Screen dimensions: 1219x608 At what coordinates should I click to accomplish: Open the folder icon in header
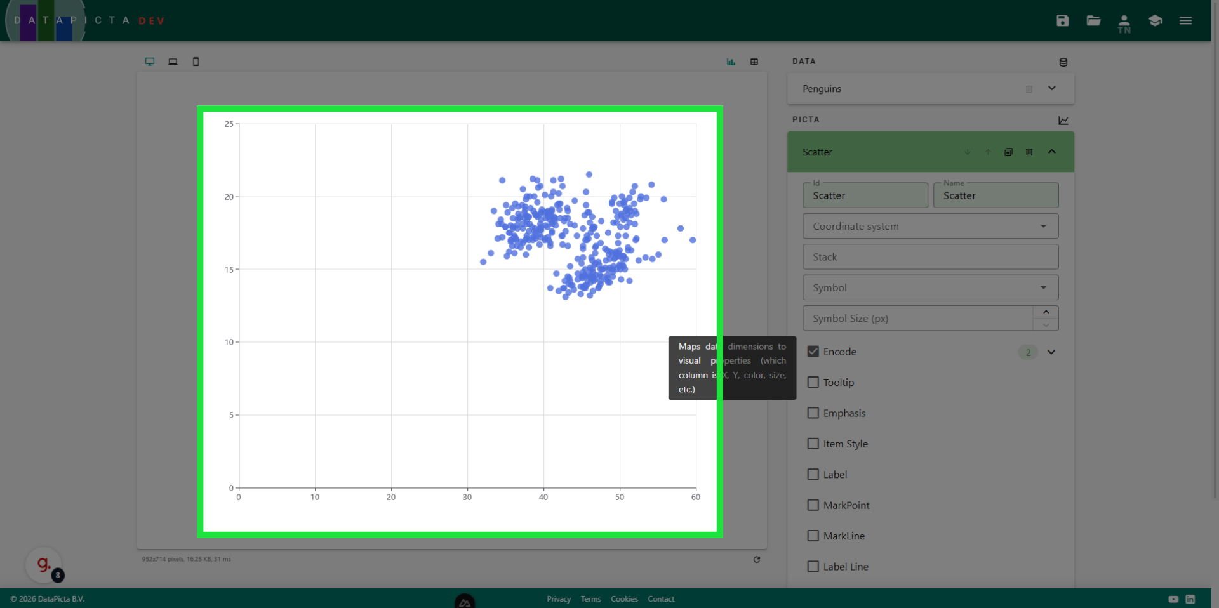pyautogui.click(x=1093, y=20)
